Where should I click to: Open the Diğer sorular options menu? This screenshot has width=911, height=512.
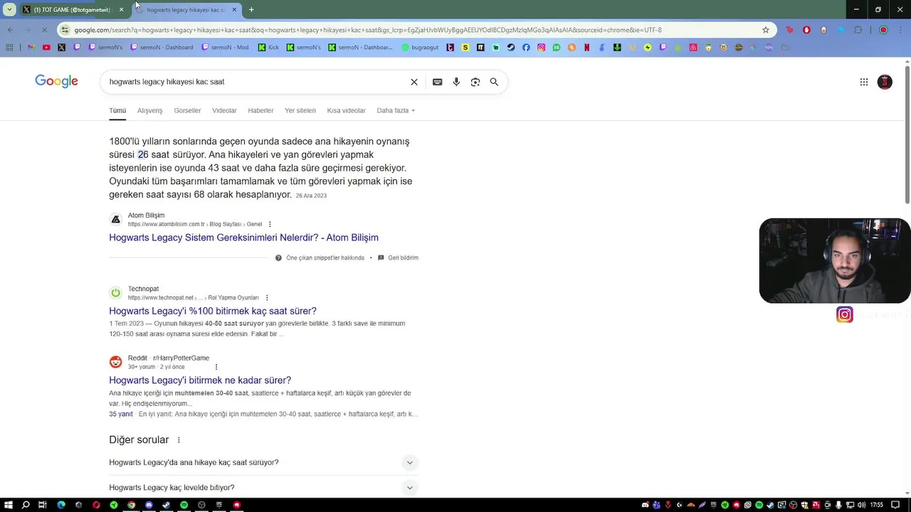point(179,440)
